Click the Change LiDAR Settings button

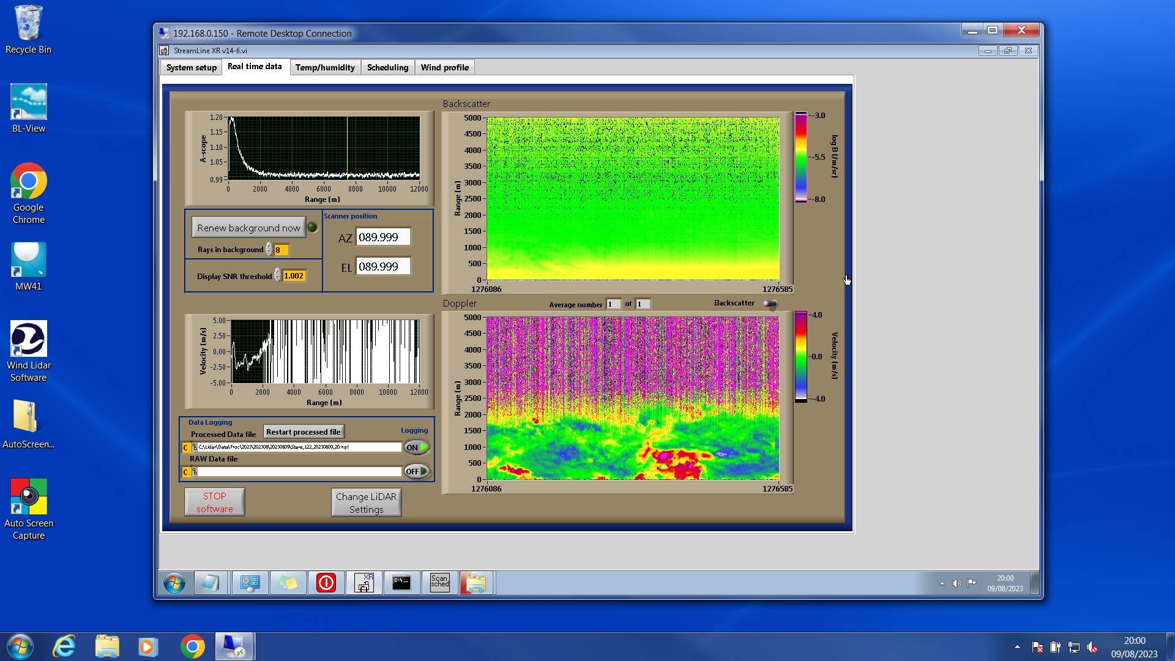click(x=366, y=502)
